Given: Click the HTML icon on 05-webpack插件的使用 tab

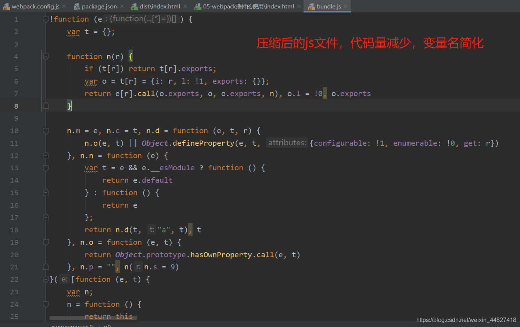Looking at the screenshot, I should (198, 7).
